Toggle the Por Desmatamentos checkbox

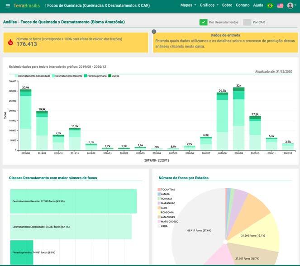[203, 22]
